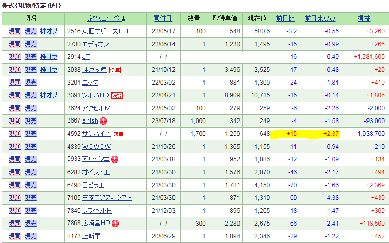This screenshot has height=243, width=389.
Task: Open the 上新電 stock link
Action: (91, 236)
